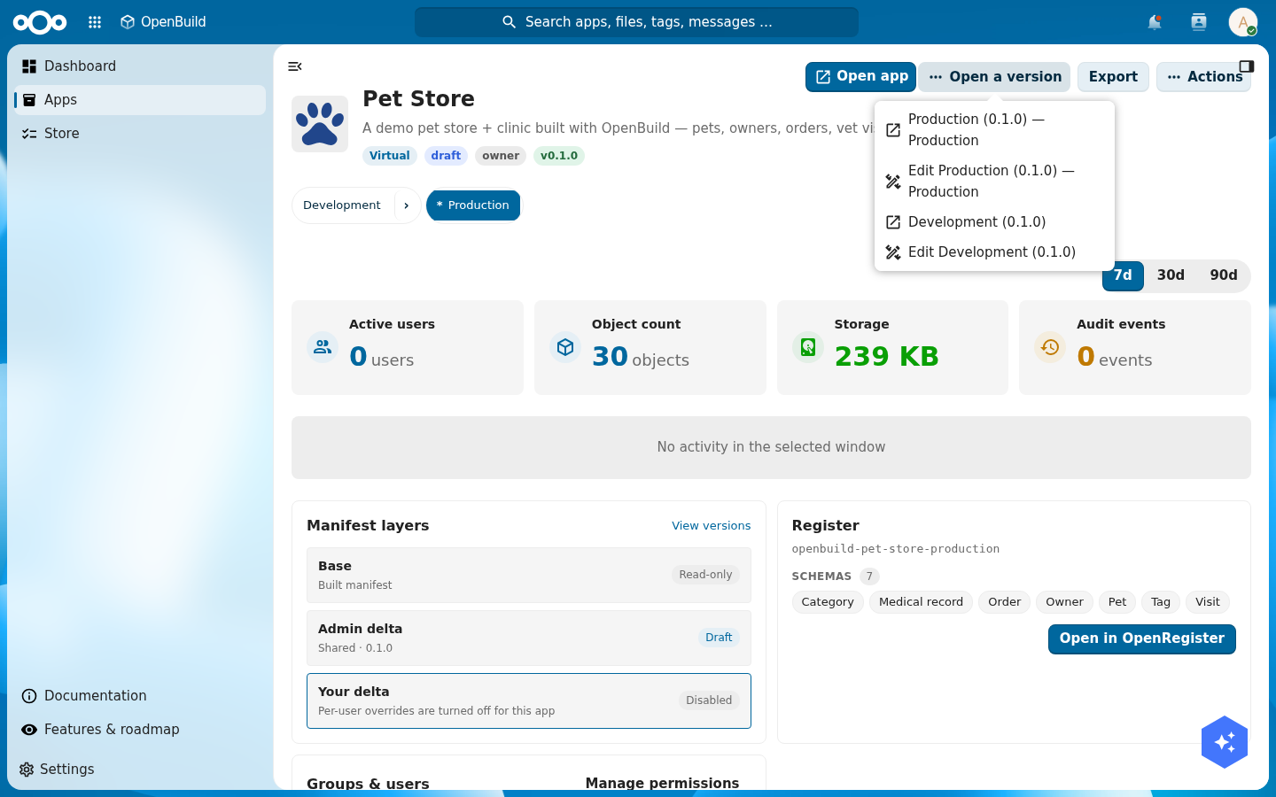
Task: Follow the View versions link
Action: [711, 526]
